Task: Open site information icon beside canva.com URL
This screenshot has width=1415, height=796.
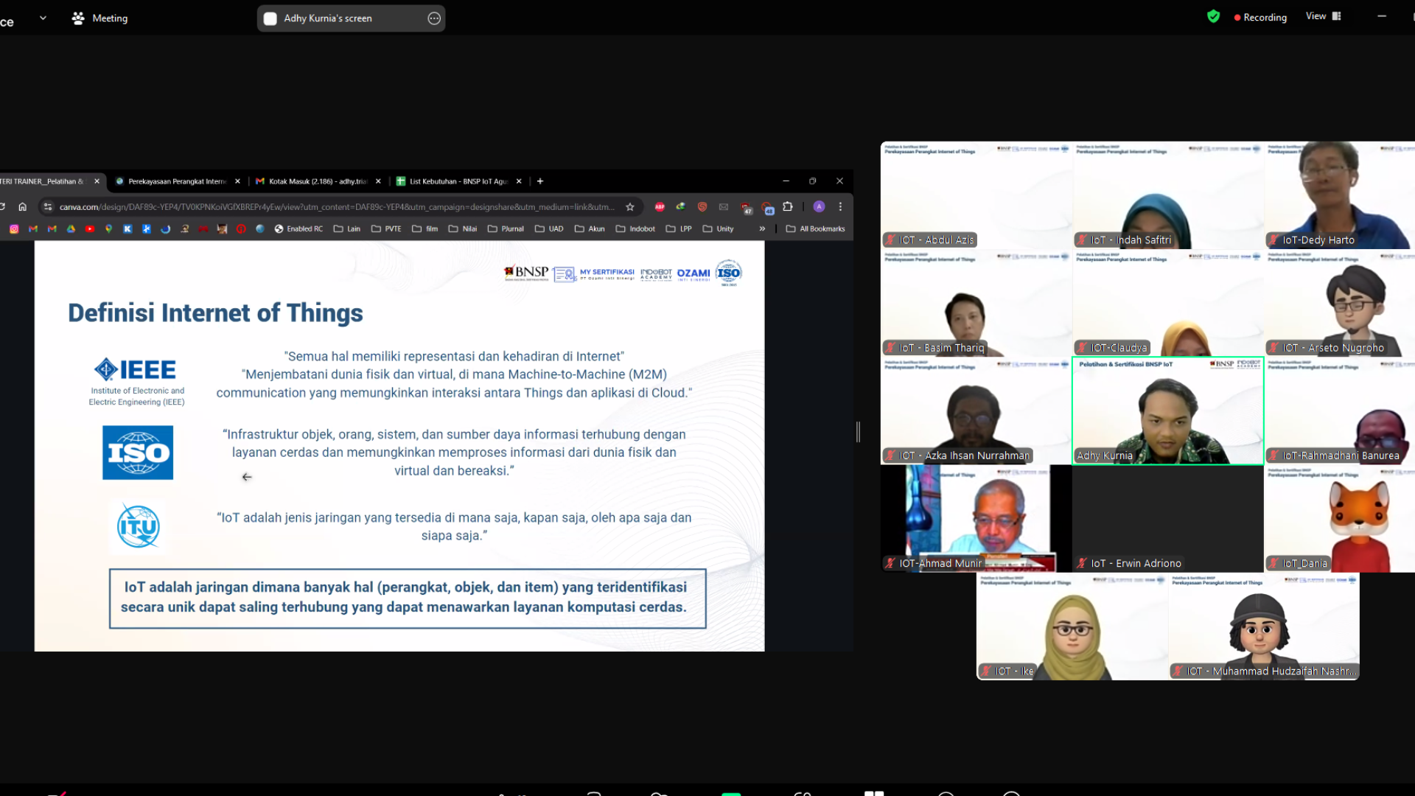Action: [48, 207]
